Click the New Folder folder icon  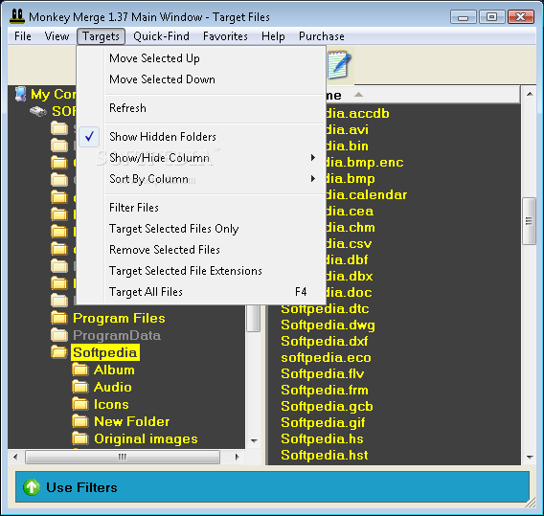coord(80,421)
